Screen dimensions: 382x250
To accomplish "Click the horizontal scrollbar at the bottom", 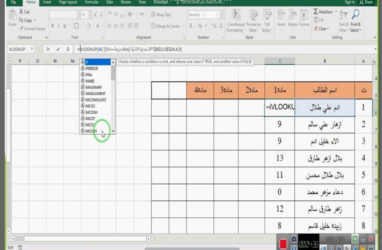I will click(x=82, y=238).
